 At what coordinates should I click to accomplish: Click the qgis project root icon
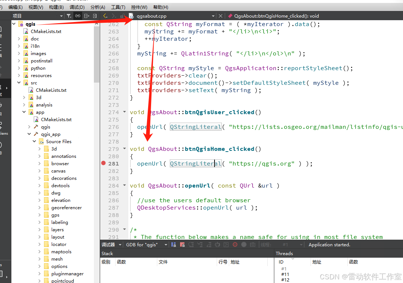(x=21, y=24)
